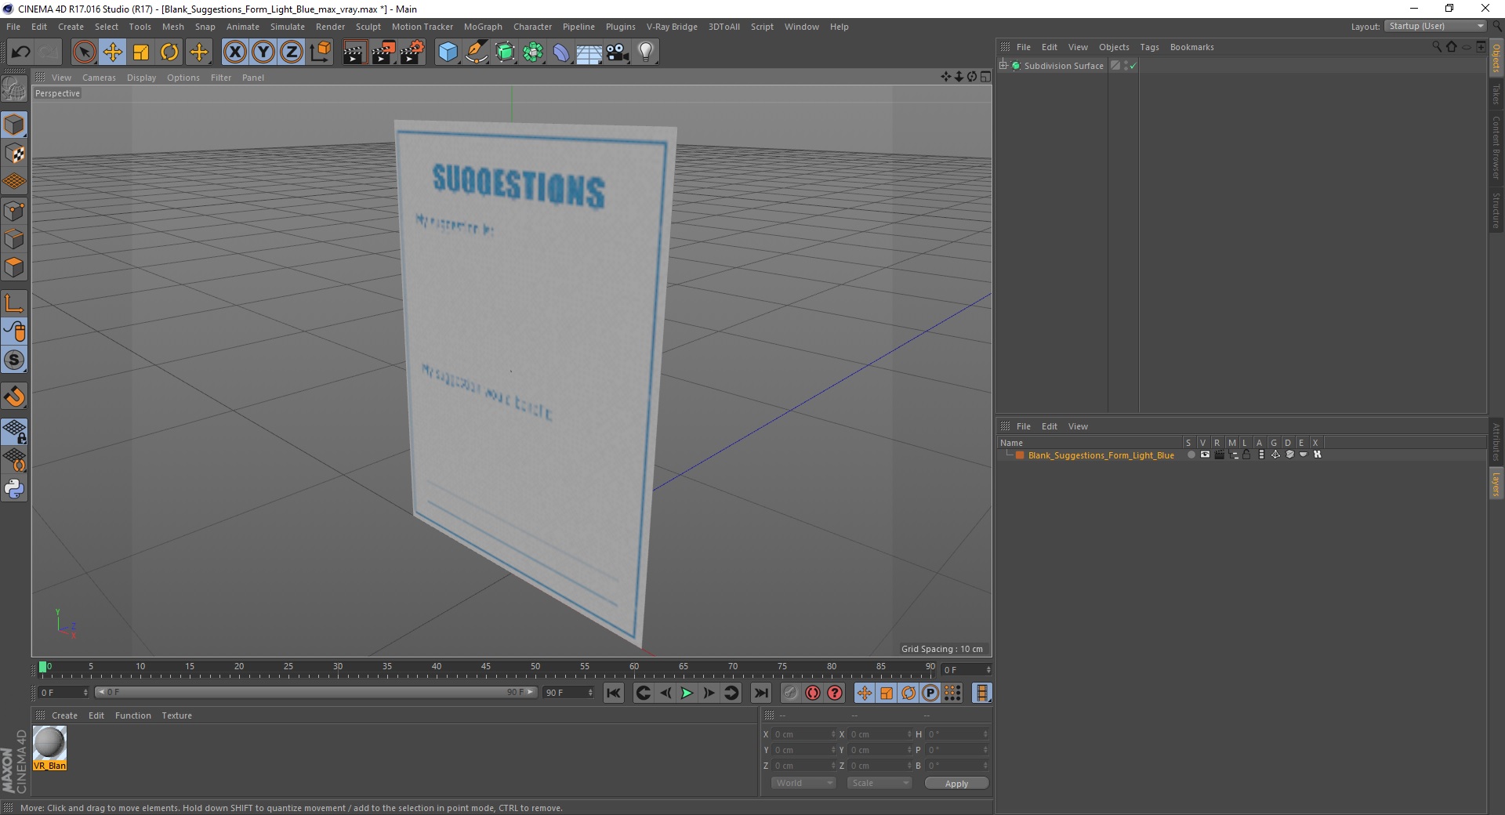This screenshot has height=815, width=1505.
Task: Select Polygons mode cube icon
Action: pos(14,267)
